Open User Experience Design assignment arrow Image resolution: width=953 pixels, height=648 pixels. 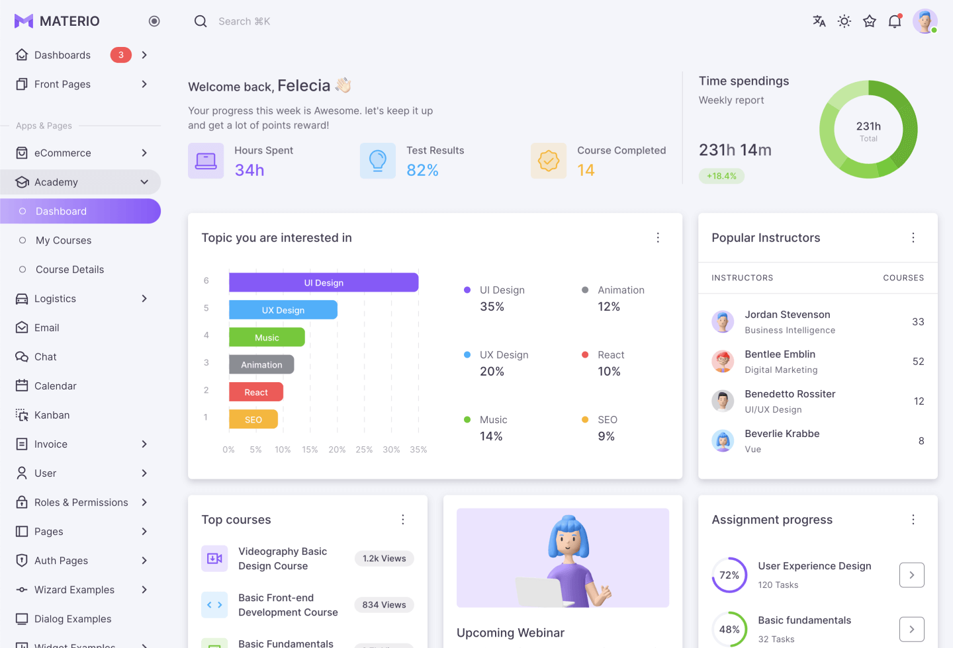(x=912, y=575)
